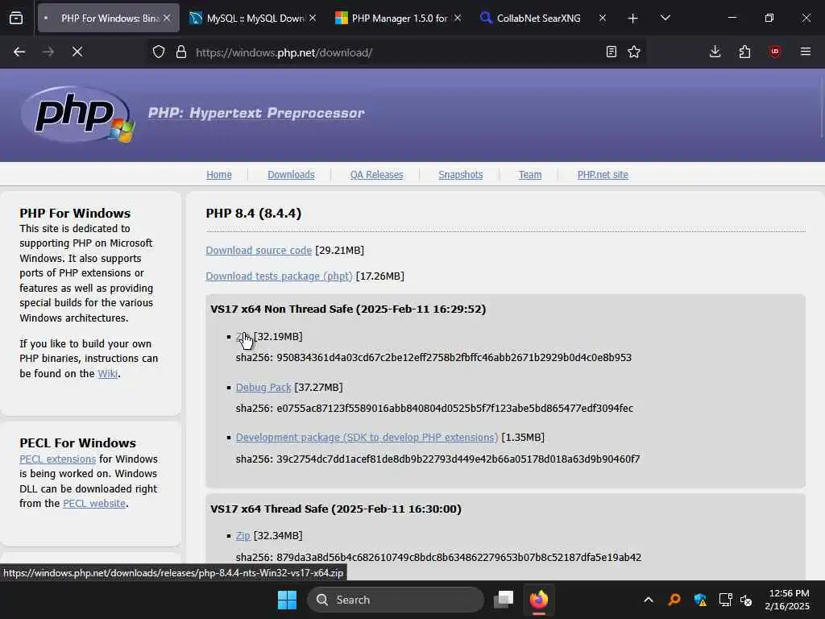Open Home navigation link
Image resolution: width=825 pixels, height=619 pixels.
point(219,175)
